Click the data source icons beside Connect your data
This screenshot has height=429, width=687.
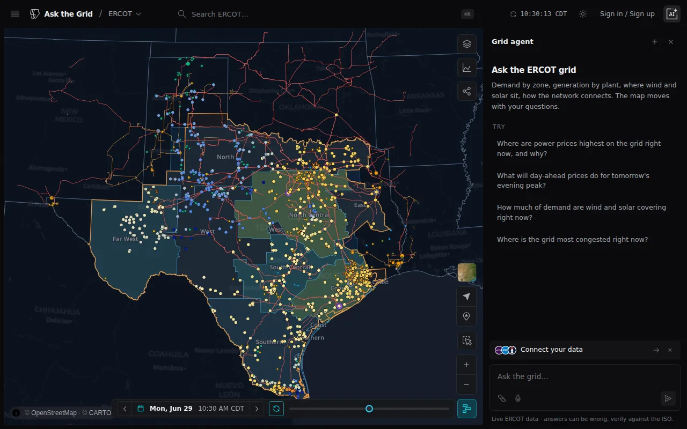[506, 350]
